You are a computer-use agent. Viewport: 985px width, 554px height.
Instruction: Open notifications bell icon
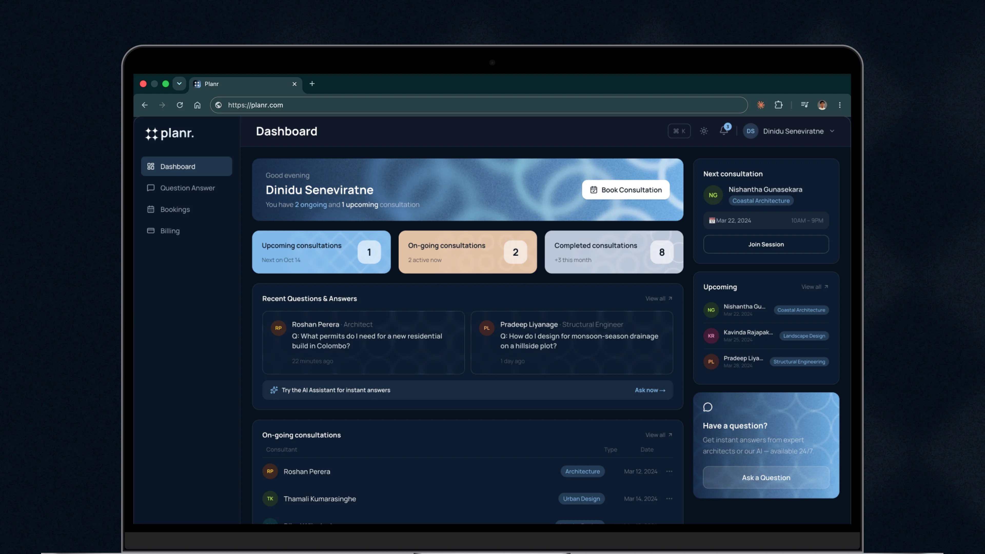(x=724, y=130)
